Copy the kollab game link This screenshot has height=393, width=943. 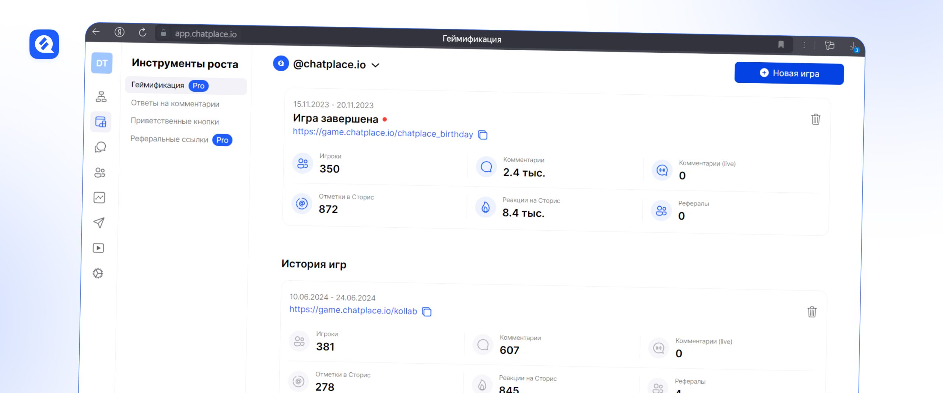point(427,312)
